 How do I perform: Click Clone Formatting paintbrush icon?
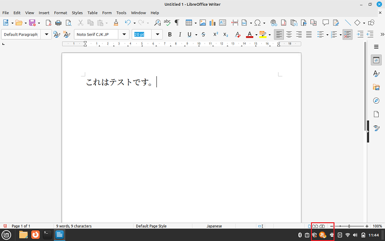pyautogui.click(x=116, y=23)
